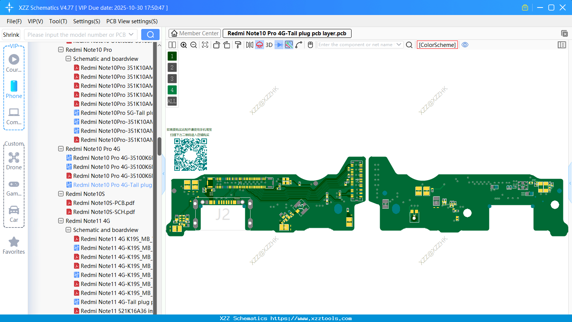Screen dimensions: 572x322
Task: Switch to 3D view mode
Action: pos(269,45)
